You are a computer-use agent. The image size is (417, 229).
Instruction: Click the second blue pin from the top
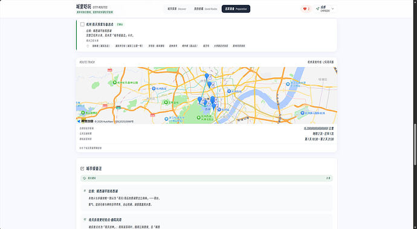(x=209, y=85)
